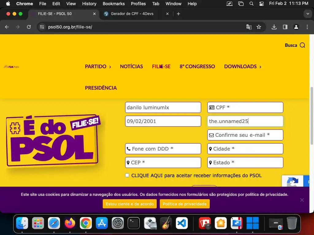Close the cookie banner X icon
Image resolution: width=314 pixels, height=235 pixels.
click(x=302, y=200)
